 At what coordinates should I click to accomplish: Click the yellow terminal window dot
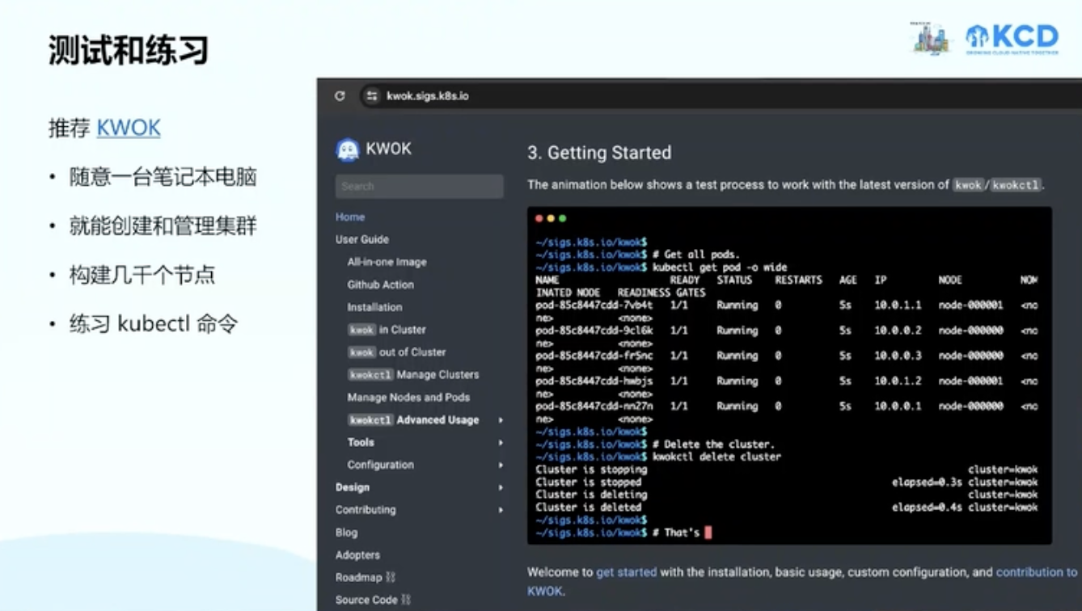[551, 218]
